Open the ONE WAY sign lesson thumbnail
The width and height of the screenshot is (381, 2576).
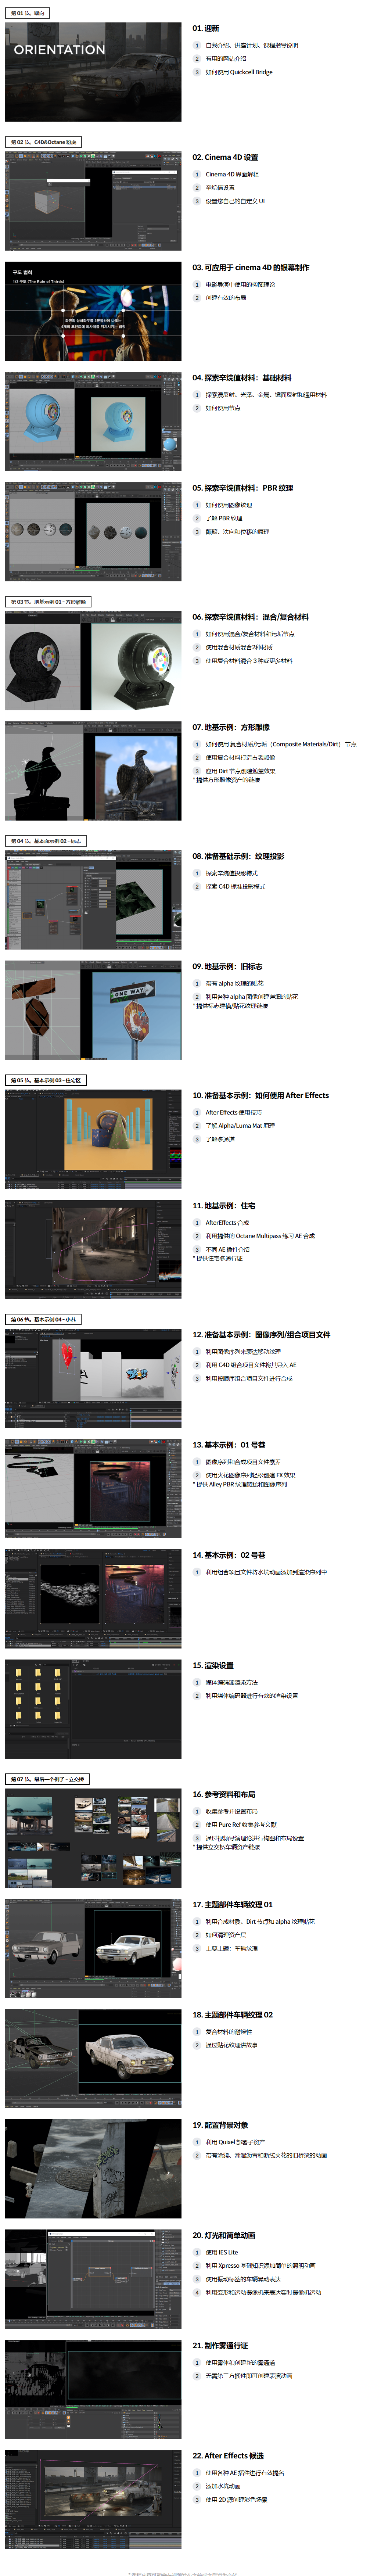tap(93, 1010)
